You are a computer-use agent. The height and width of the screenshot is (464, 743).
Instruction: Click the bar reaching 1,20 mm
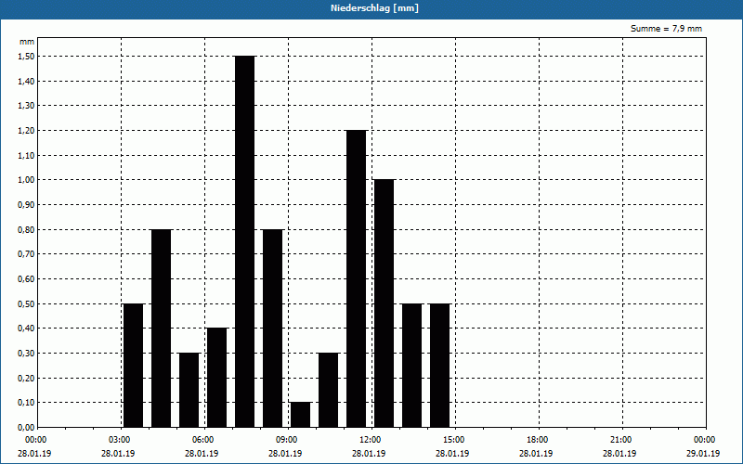[x=357, y=278]
